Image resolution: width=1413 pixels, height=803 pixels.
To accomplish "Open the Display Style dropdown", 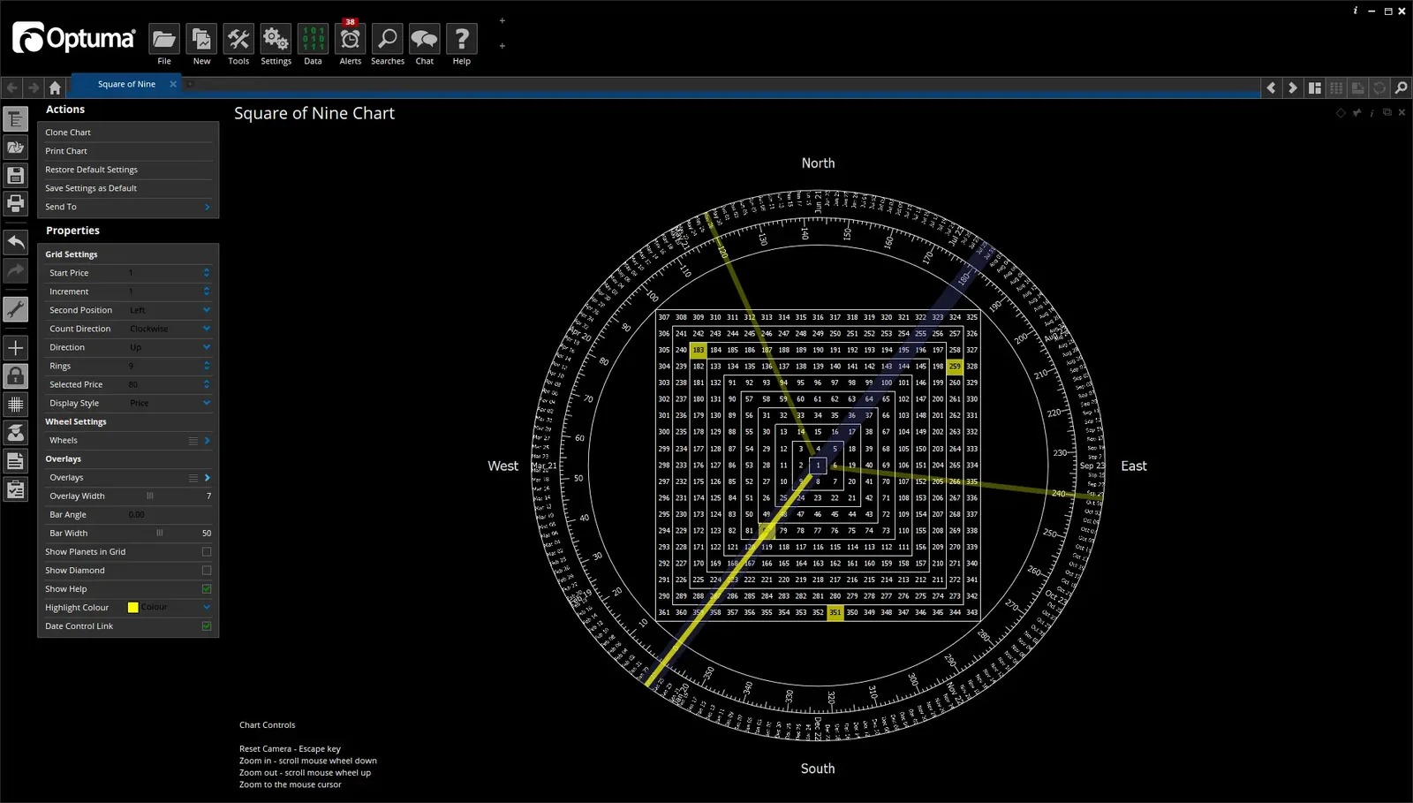I will point(170,403).
